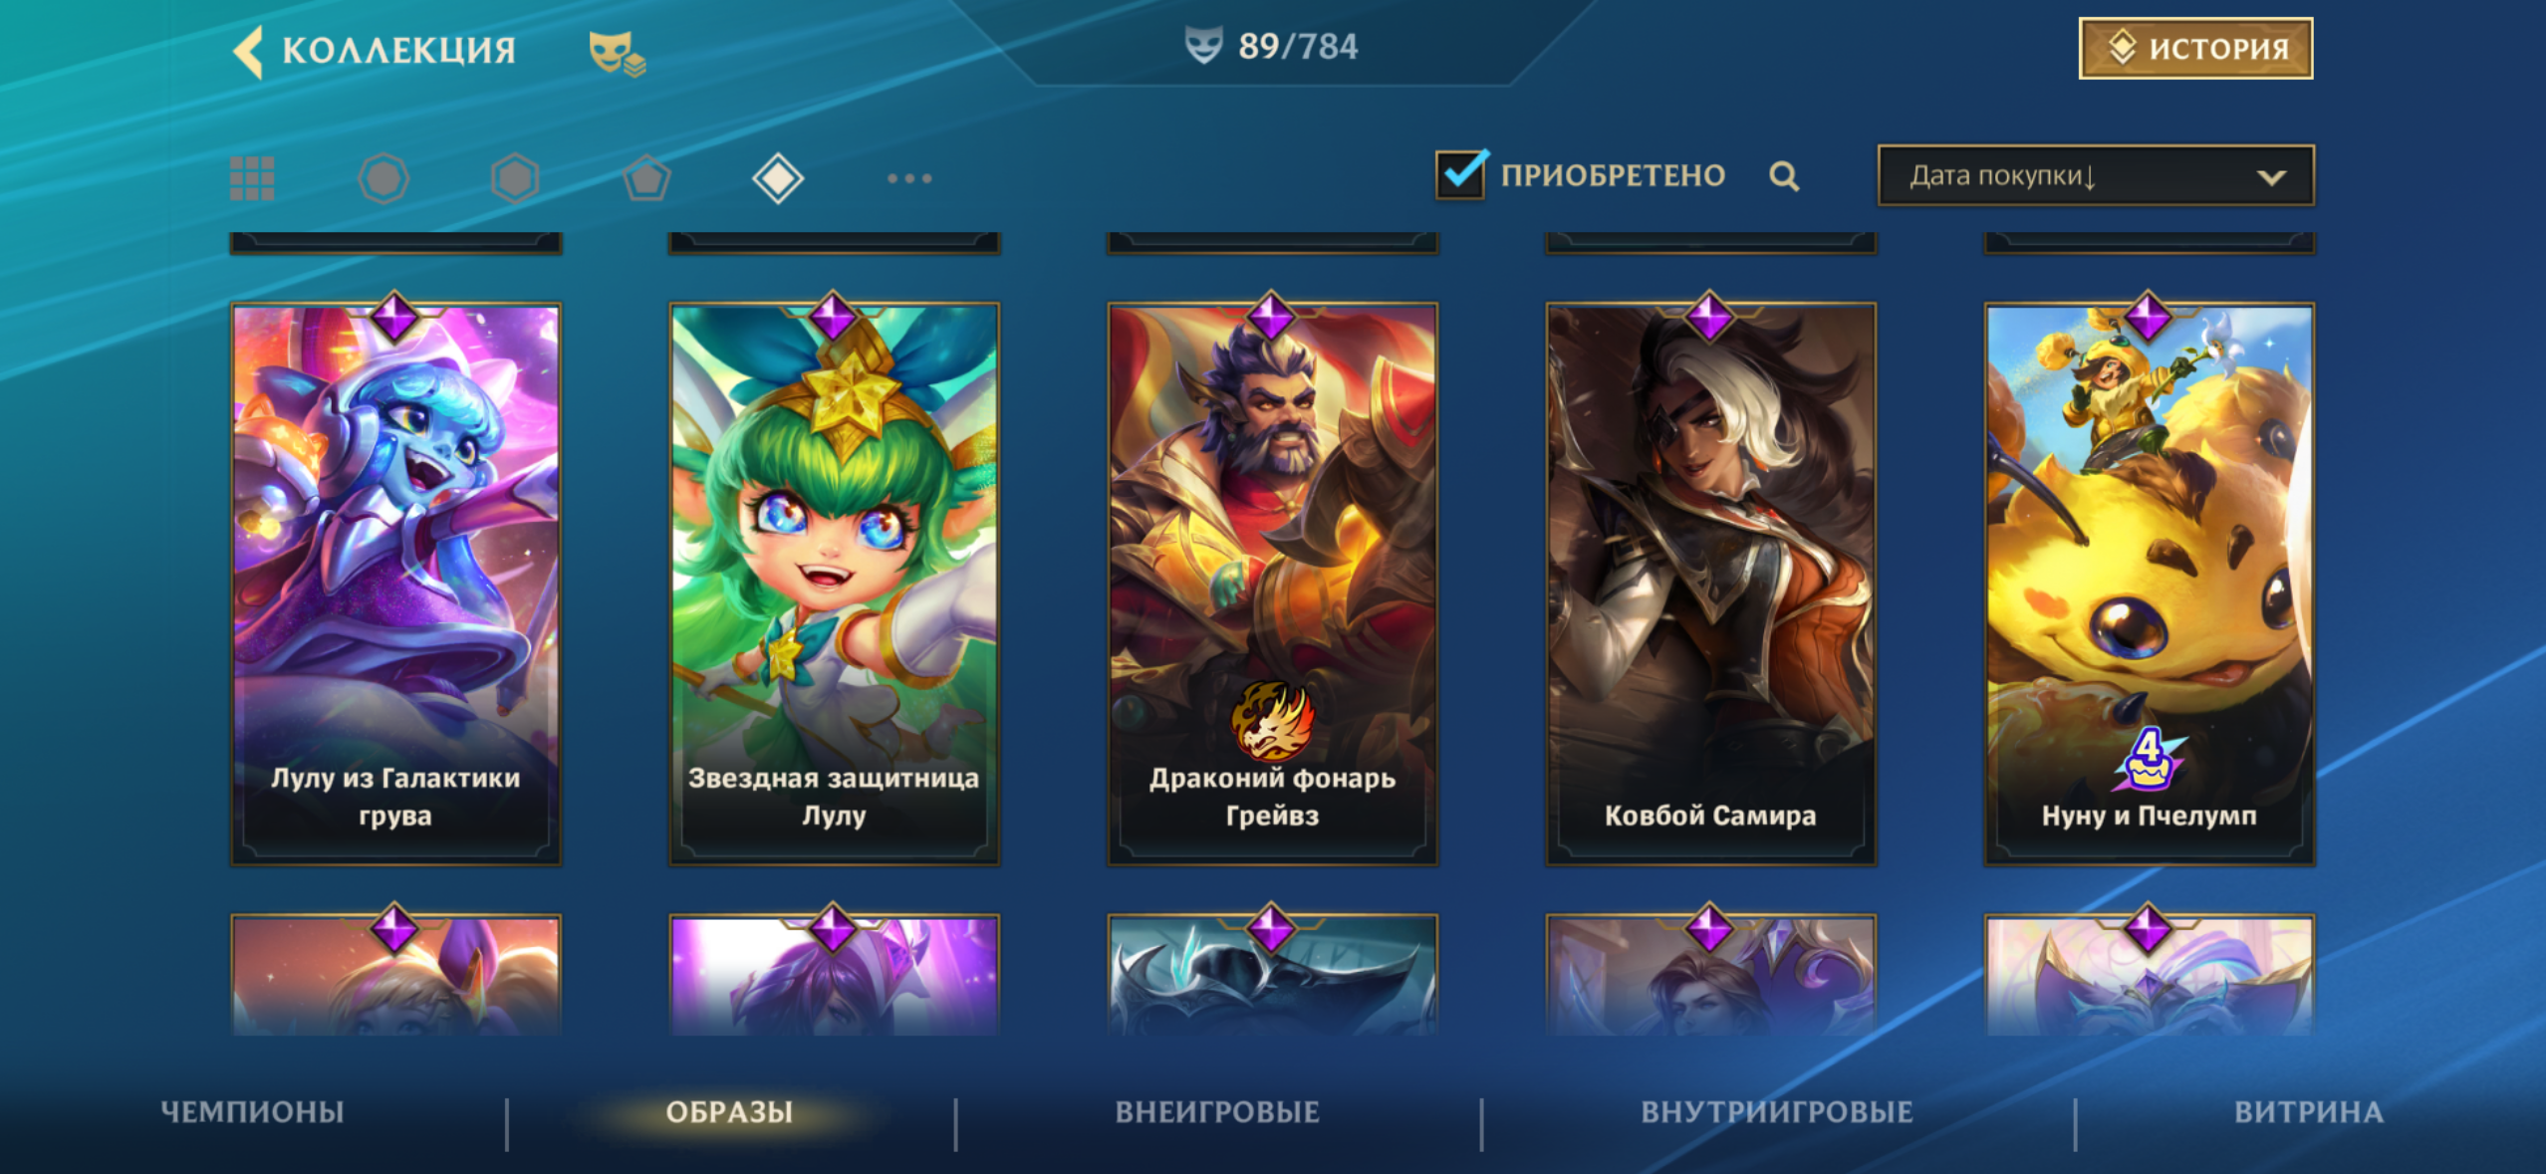Click the sort dropdown chevron arrow
Image resolution: width=2546 pixels, height=1174 pixels.
point(2271,177)
